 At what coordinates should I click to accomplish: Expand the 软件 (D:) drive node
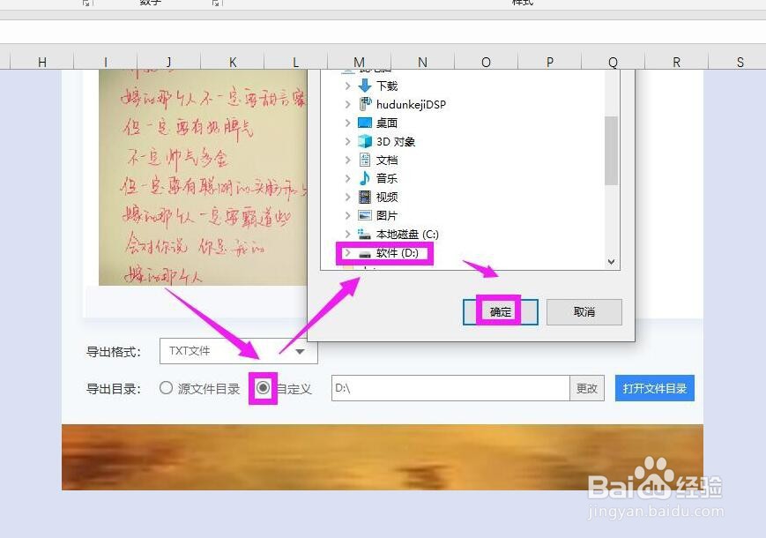[347, 253]
